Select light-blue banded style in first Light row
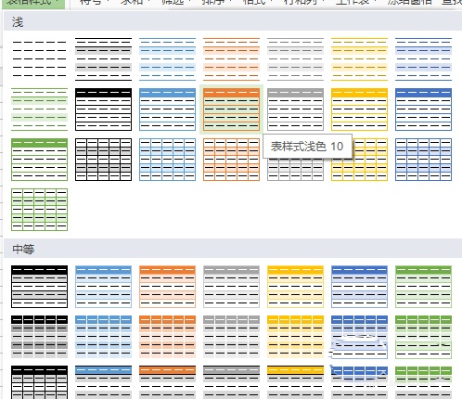The width and height of the screenshot is (462, 399). click(167, 59)
